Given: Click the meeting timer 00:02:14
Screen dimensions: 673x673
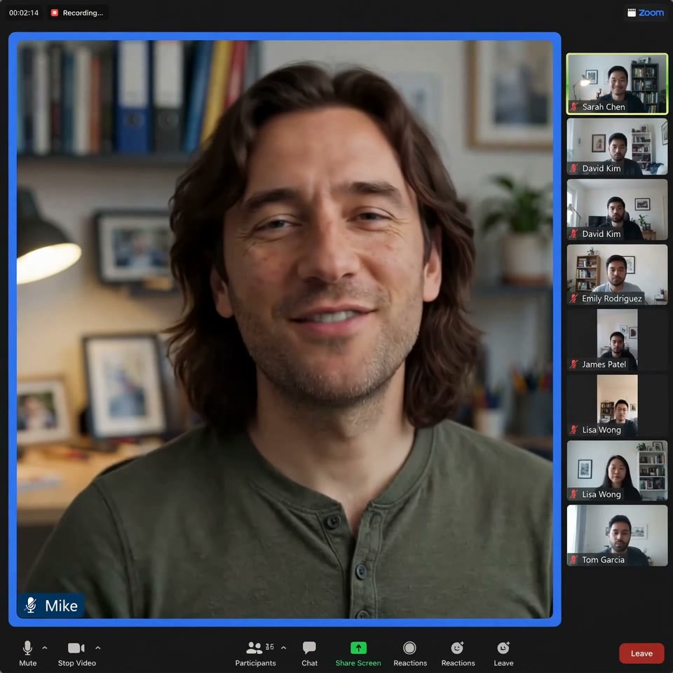Looking at the screenshot, I should pos(24,13).
